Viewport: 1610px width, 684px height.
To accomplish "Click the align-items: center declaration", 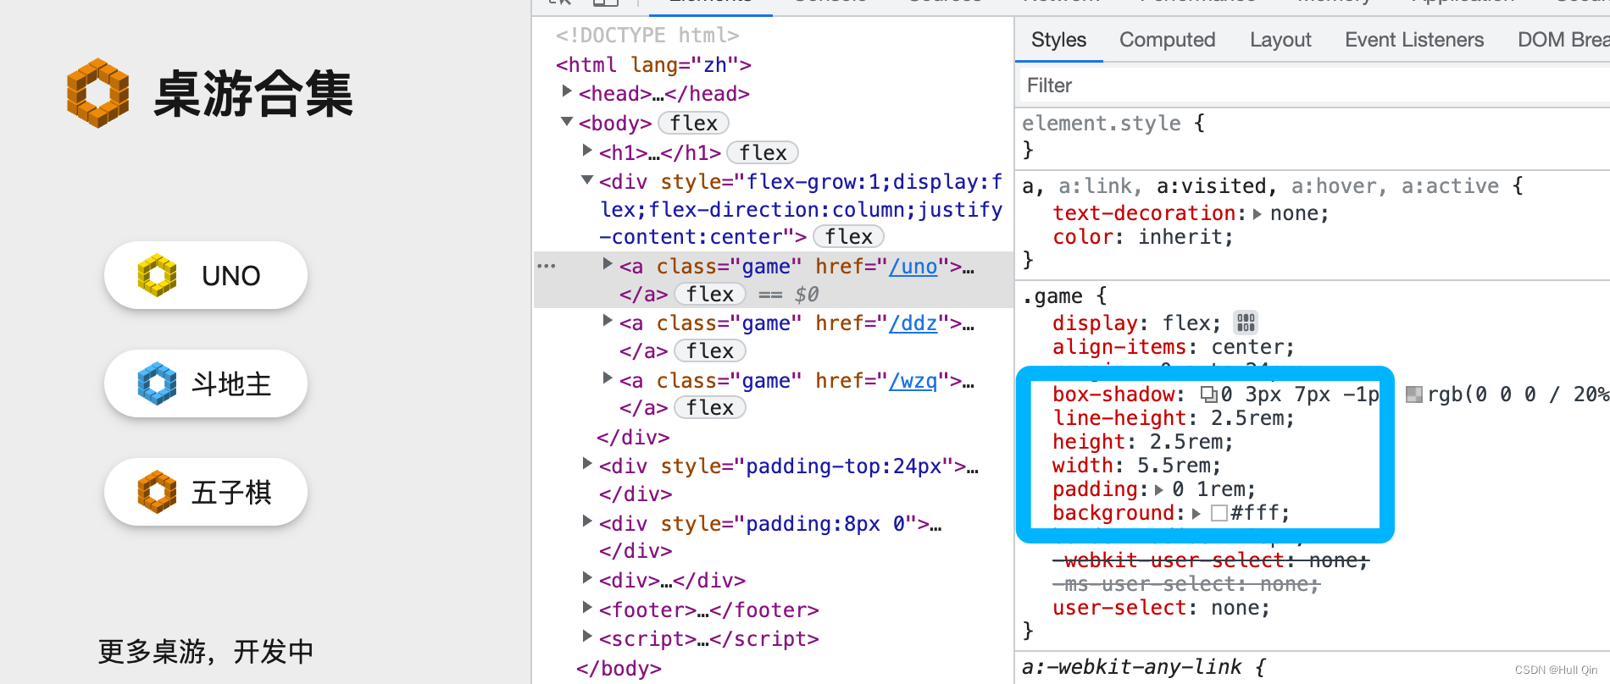I will coord(1173,347).
